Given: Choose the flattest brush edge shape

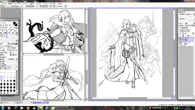Looking at the screenshot, I should pos(16,44).
